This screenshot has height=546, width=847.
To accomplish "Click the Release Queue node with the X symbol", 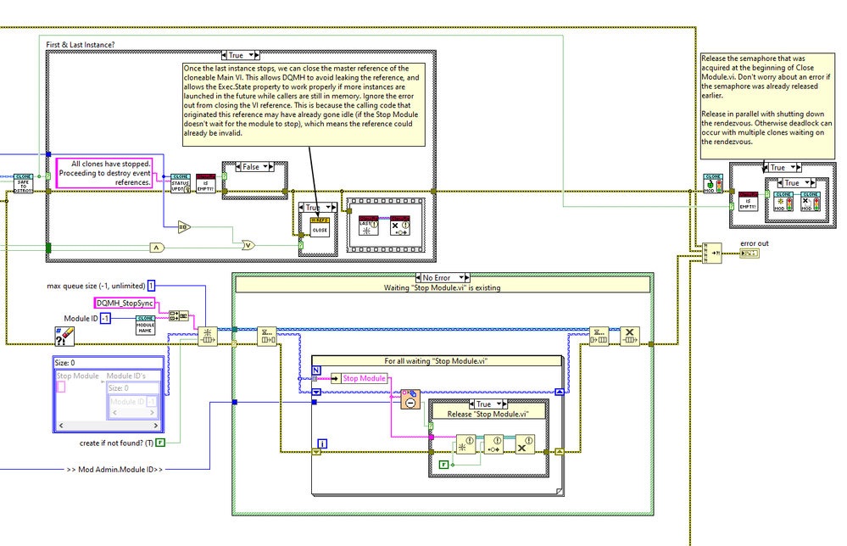I will click(629, 336).
